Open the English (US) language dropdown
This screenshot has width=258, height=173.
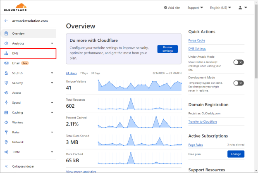click(x=220, y=7)
